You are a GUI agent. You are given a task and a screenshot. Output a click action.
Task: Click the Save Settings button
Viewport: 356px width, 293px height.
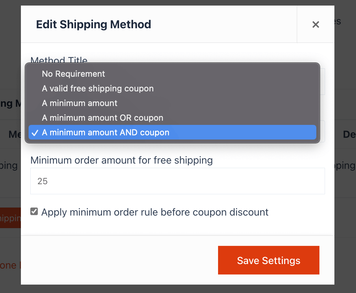pos(268,260)
